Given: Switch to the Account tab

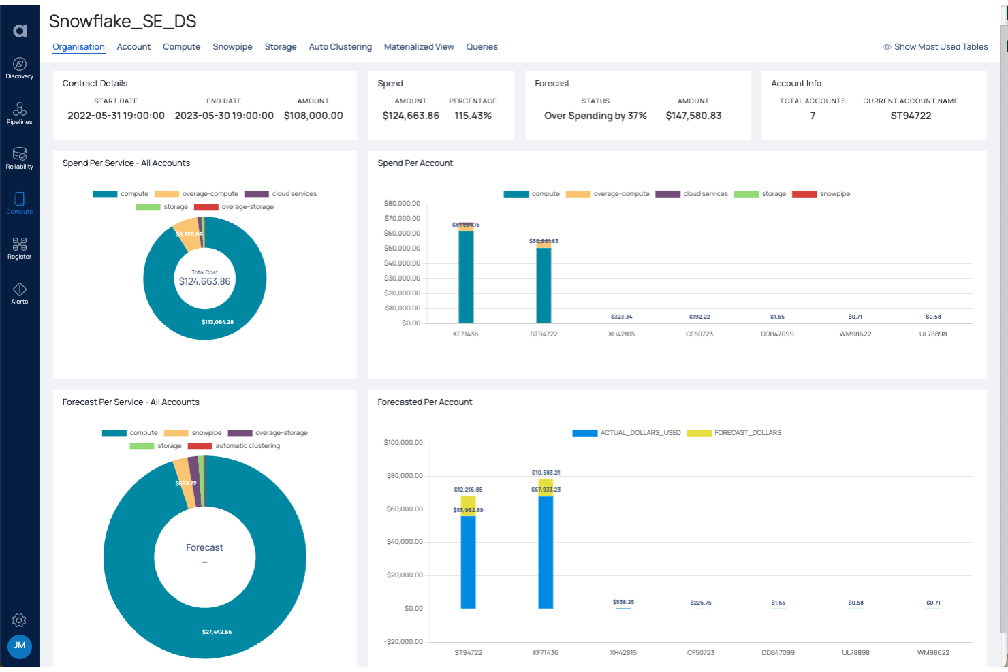Looking at the screenshot, I should (133, 46).
